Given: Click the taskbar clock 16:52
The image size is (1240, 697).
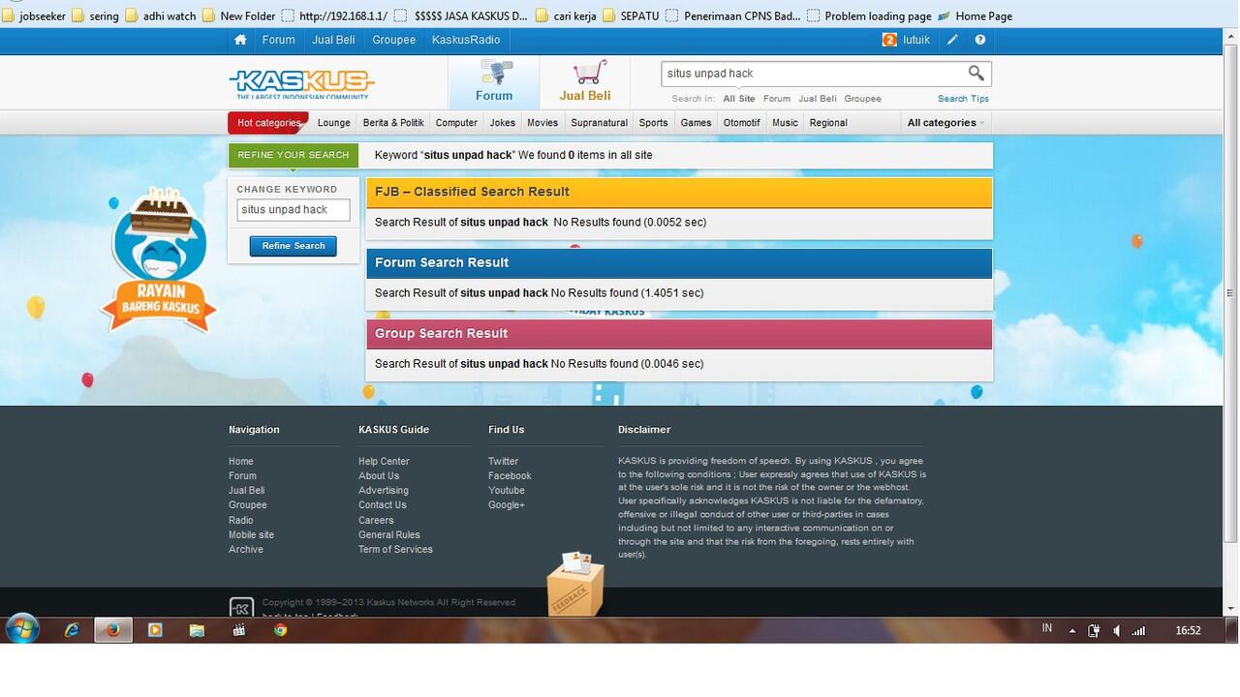Looking at the screenshot, I should click(1188, 630).
